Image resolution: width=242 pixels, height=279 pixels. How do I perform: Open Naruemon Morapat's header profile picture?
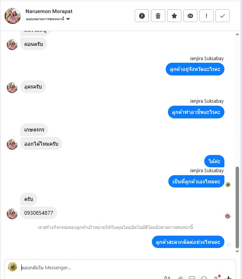pyautogui.click(x=12, y=16)
